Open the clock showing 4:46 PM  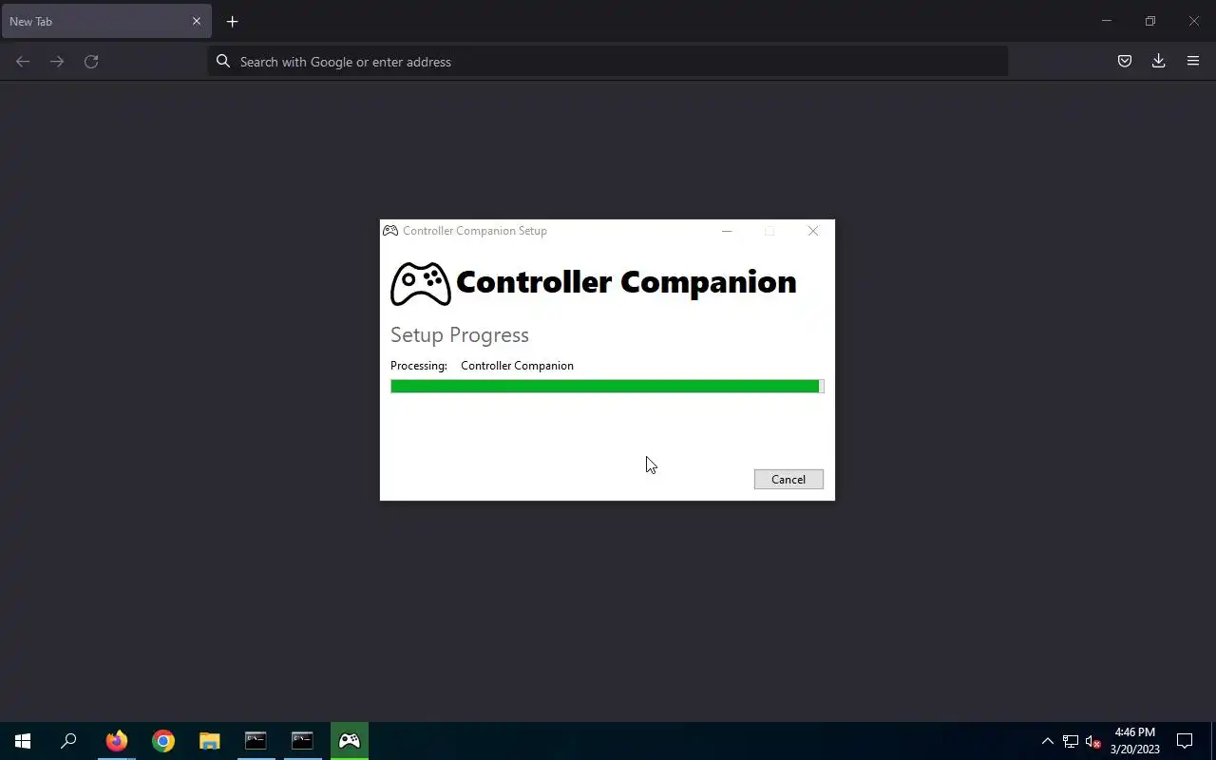point(1135,741)
